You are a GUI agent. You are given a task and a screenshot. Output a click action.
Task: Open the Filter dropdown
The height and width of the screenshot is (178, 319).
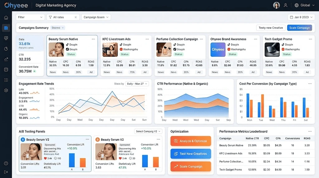[30, 17]
